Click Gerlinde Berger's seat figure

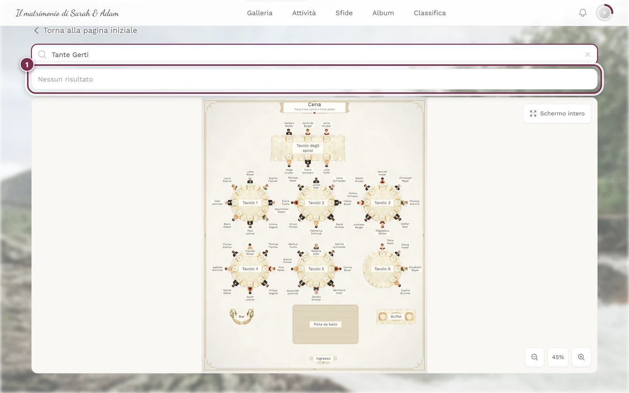point(308,132)
